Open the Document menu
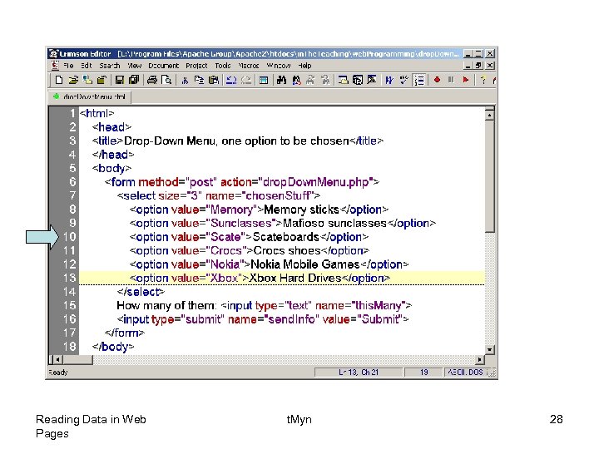Image resolution: width=599 pixels, height=449 pixels. [x=164, y=66]
